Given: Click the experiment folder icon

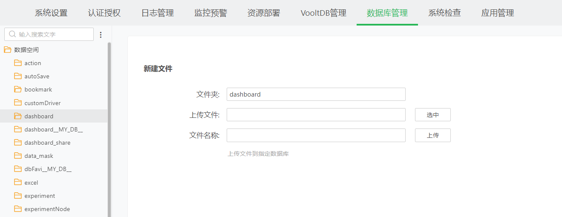Looking at the screenshot, I should pos(17,195).
